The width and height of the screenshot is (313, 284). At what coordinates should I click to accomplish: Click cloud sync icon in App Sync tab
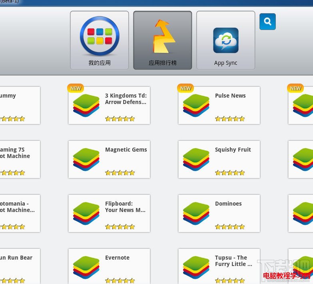[226, 40]
